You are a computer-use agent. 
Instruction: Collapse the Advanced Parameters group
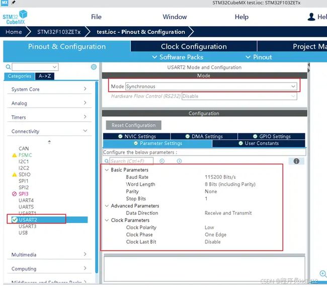(x=107, y=206)
